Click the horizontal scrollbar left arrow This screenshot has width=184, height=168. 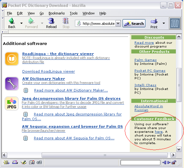pyautogui.click(x=4, y=155)
